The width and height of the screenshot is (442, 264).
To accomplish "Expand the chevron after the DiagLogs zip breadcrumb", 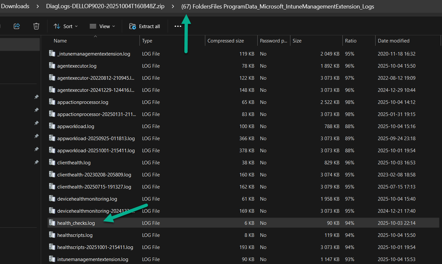I will pyautogui.click(x=173, y=6).
